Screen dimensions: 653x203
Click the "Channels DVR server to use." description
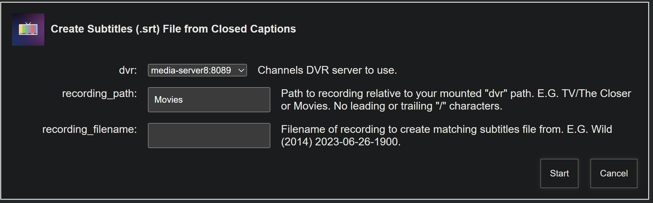click(327, 70)
